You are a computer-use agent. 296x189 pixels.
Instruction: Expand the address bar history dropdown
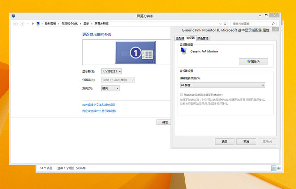tap(220, 24)
